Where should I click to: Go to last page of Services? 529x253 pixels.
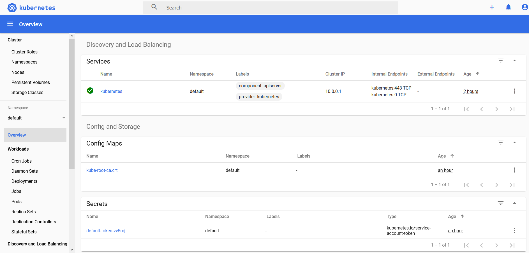(x=512, y=109)
